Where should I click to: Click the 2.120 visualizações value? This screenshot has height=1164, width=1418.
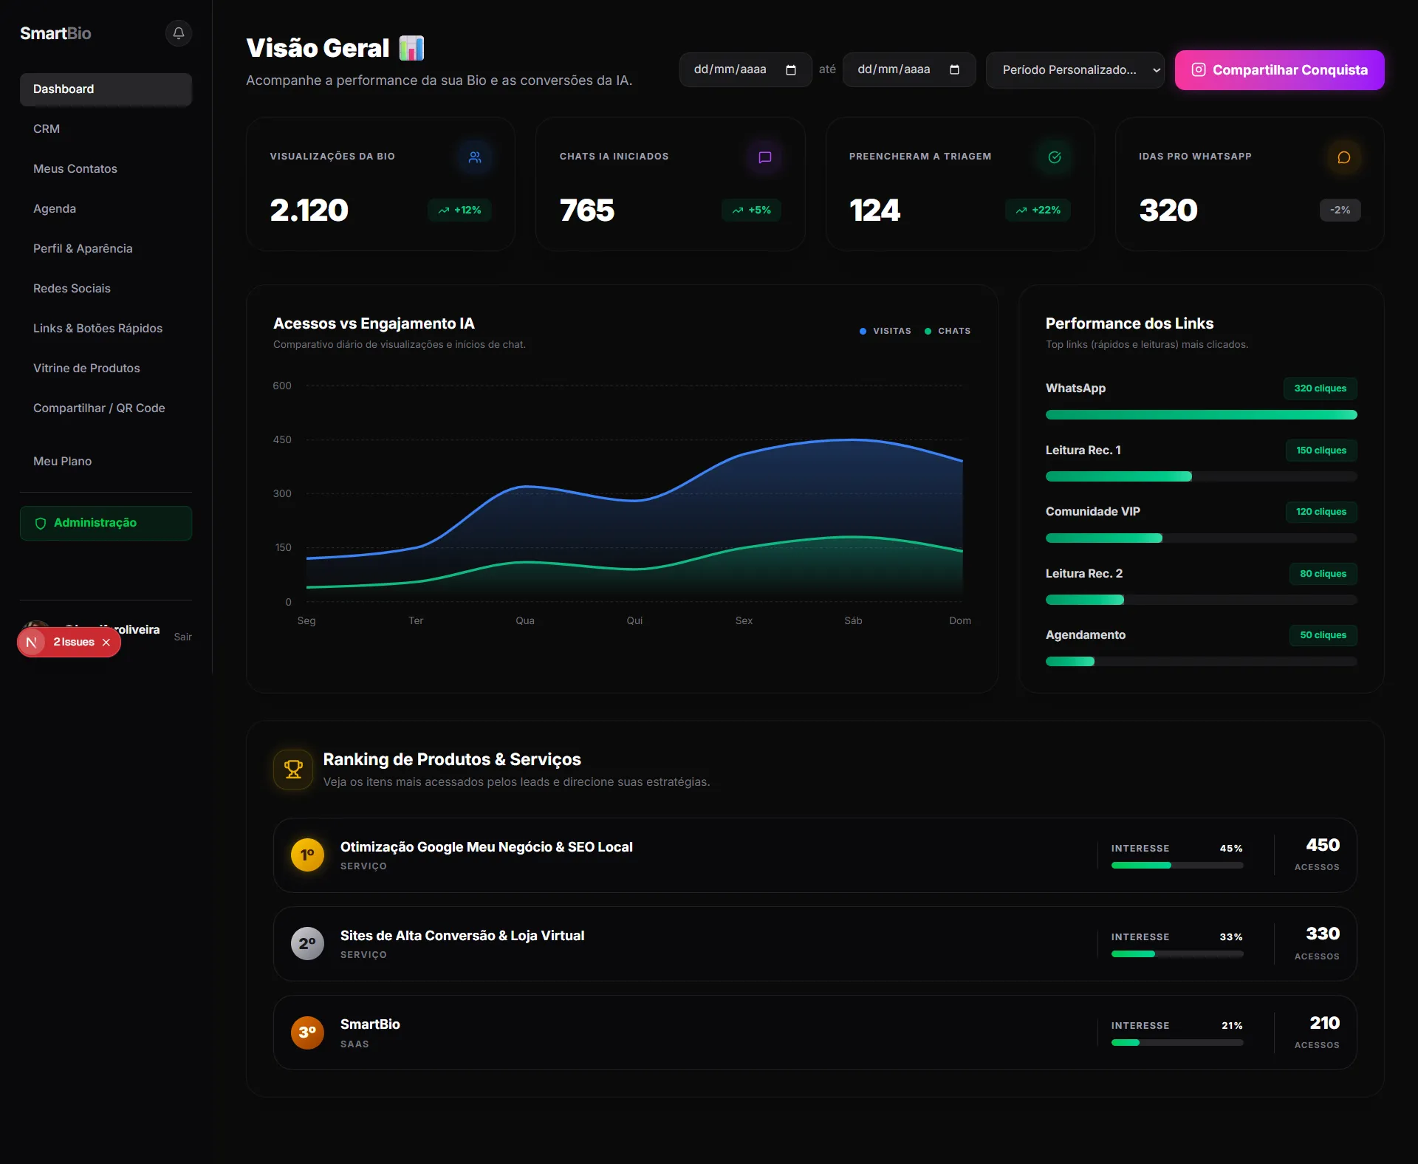(x=309, y=210)
